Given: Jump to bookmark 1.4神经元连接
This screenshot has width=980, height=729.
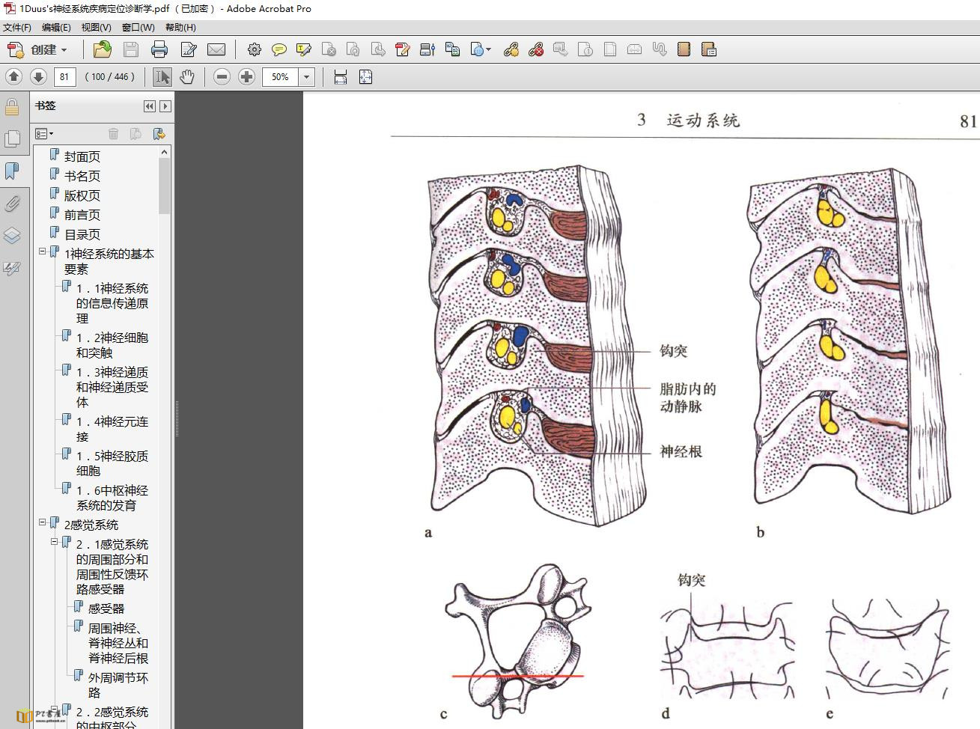Looking at the screenshot, I should coord(112,429).
